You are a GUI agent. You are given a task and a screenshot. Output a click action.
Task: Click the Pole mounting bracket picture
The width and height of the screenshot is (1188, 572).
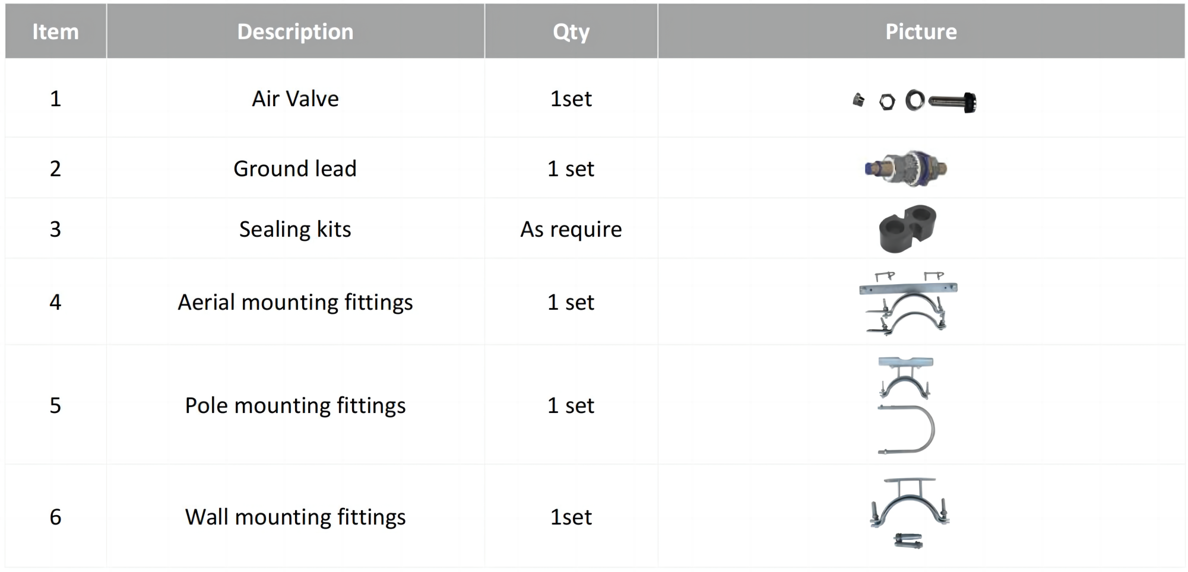pos(905,377)
